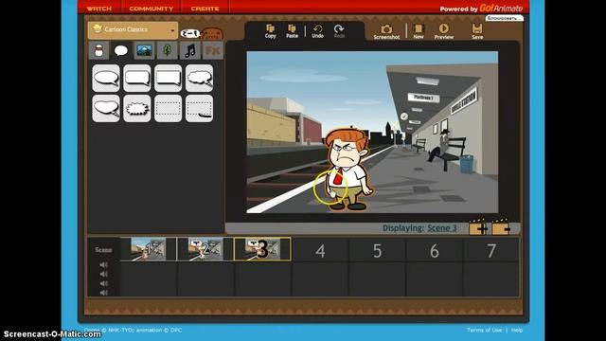
Task: Select the heart-shaped speech bubble
Action: pos(106,109)
